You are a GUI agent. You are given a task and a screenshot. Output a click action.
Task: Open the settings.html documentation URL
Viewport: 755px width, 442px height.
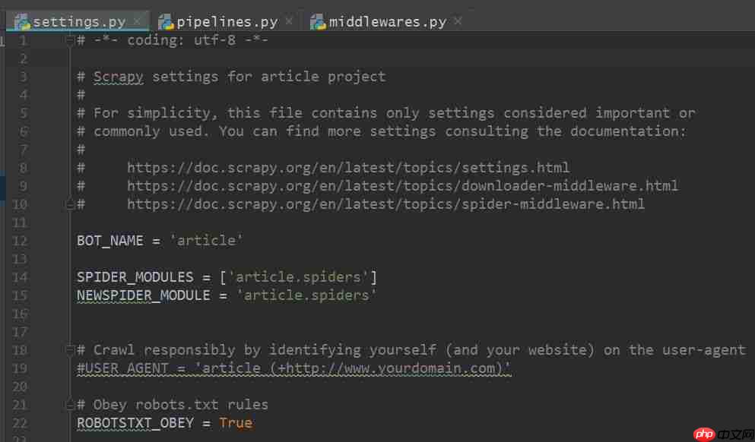(348, 168)
